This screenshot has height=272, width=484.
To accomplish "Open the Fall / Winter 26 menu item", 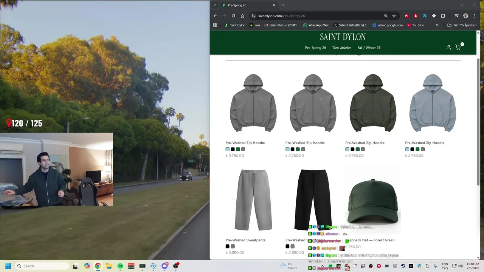I will (x=369, y=48).
